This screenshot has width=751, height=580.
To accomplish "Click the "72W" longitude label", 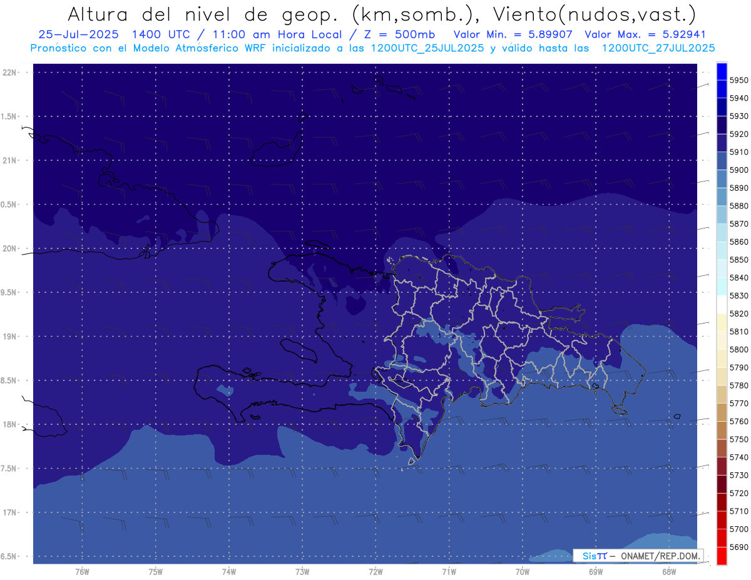I will (375, 571).
